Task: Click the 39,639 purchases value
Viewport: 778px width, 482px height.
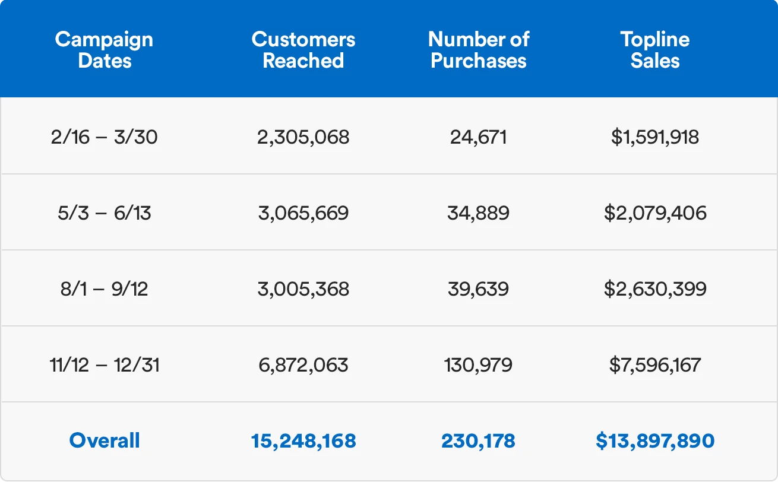Action: (478, 289)
